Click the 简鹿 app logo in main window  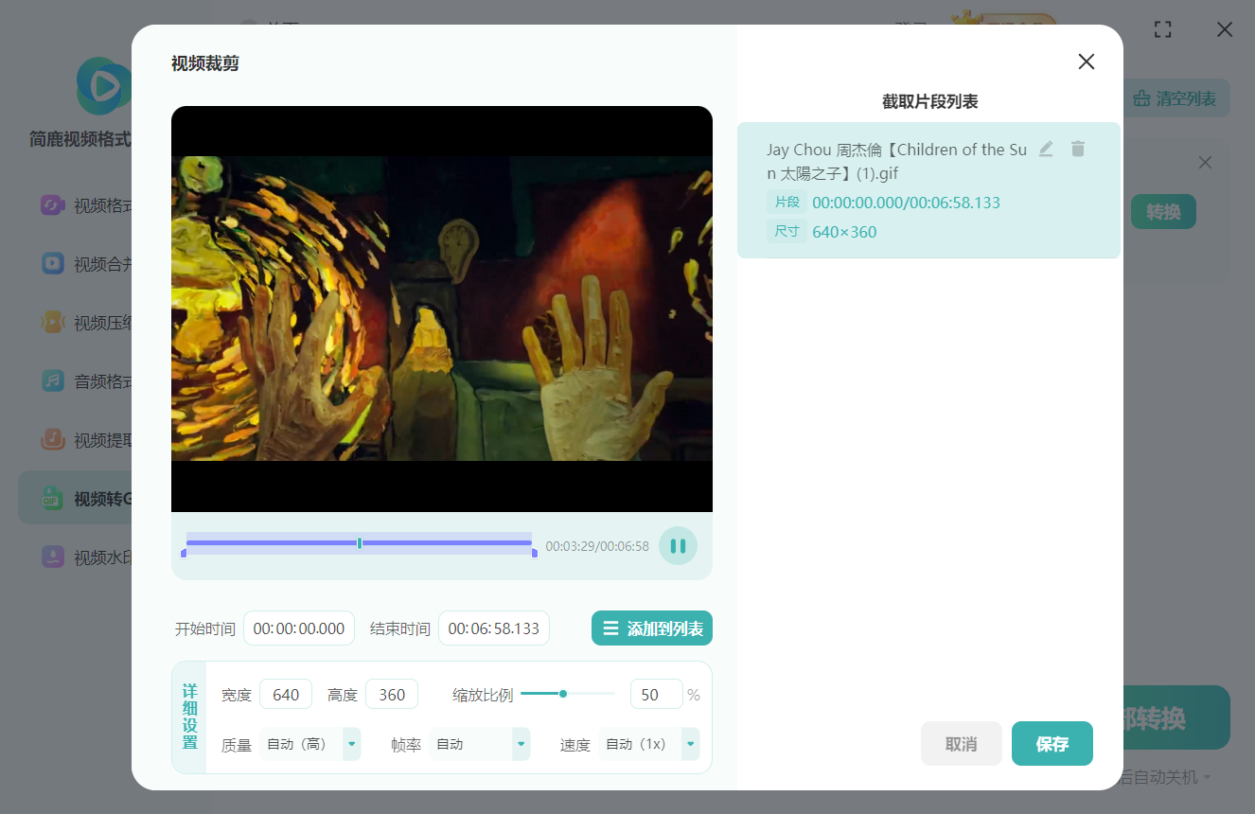tap(104, 86)
